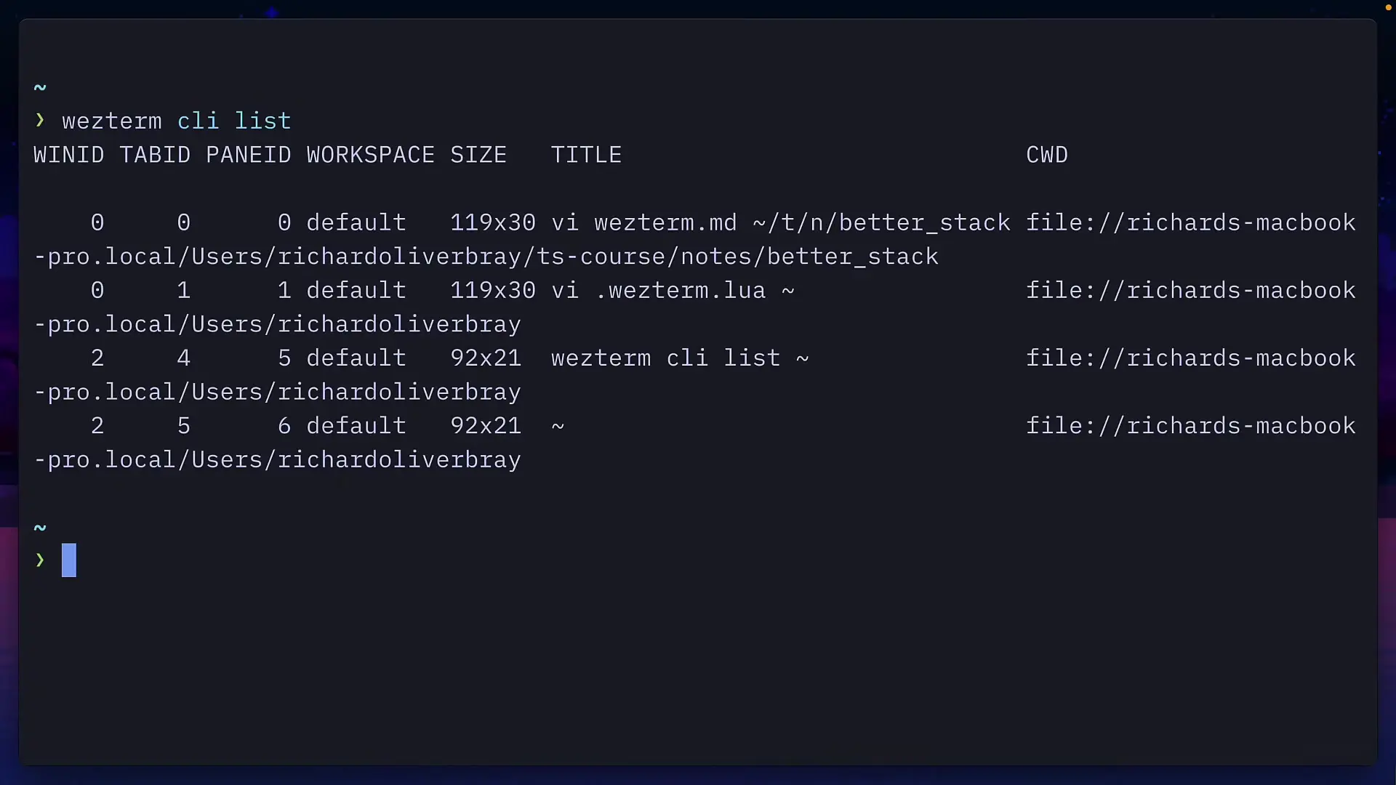
Task: Click the tilde above the wezterm command
Action: [x=40, y=88]
